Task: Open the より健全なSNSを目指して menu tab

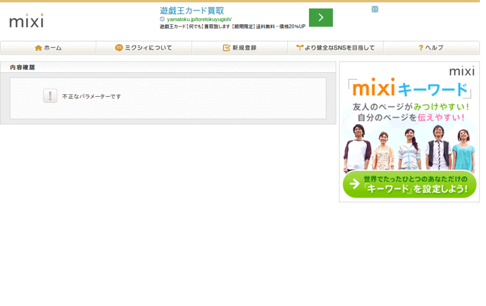Action: pos(336,48)
